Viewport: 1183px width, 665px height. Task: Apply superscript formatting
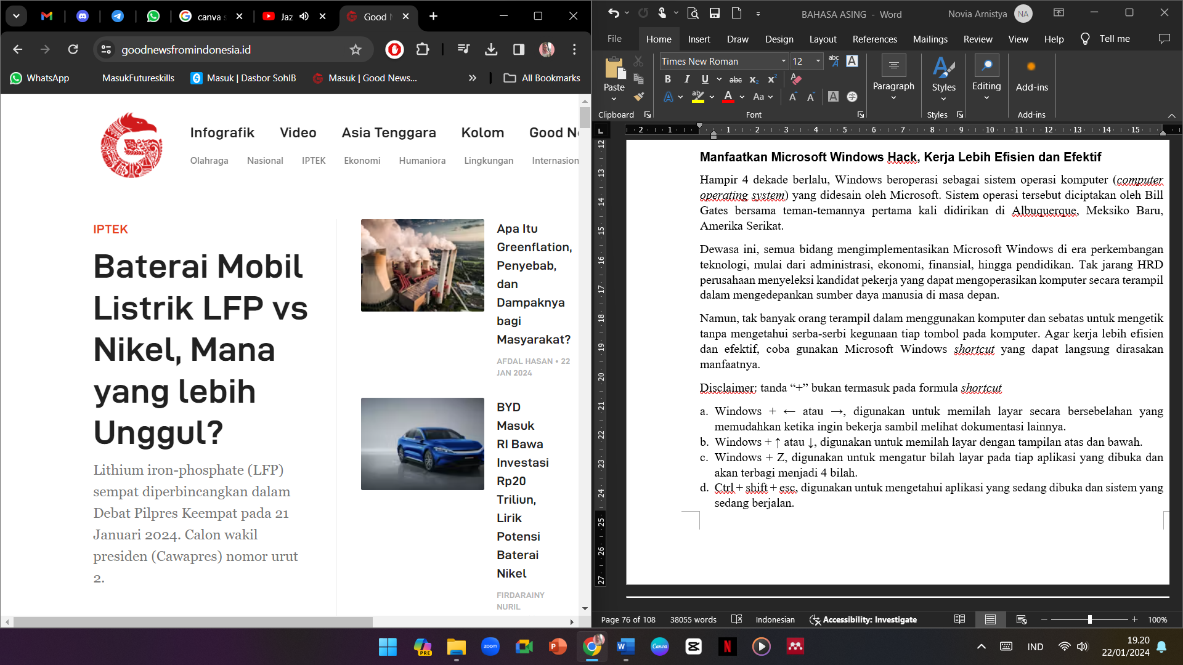point(771,79)
